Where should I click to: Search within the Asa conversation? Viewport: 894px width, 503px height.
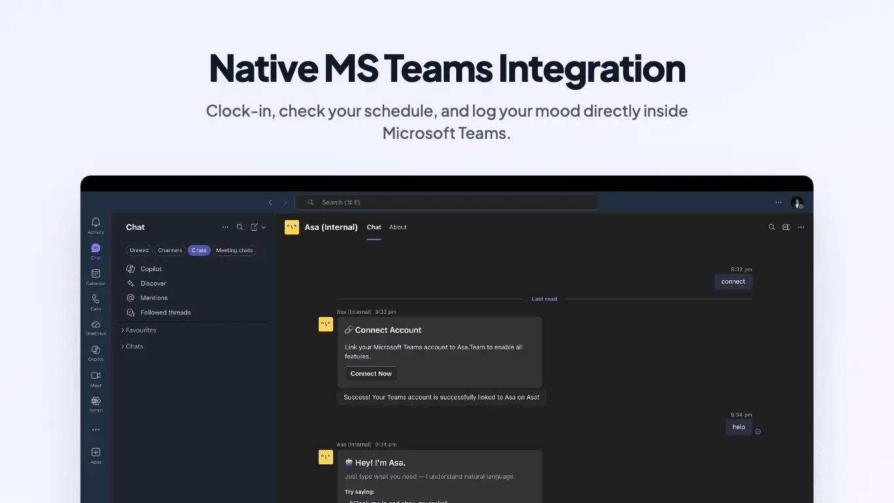(772, 227)
